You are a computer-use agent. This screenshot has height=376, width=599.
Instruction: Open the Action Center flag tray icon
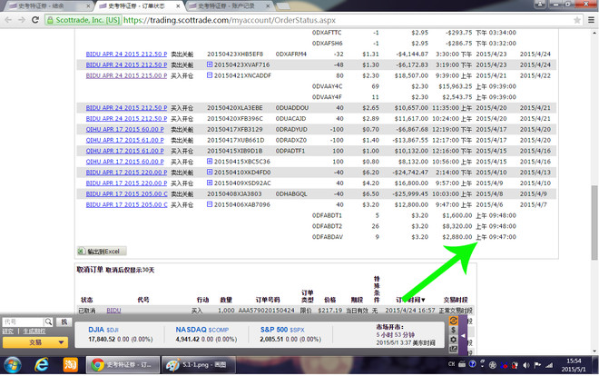pyautogui.click(x=538, y=365)
